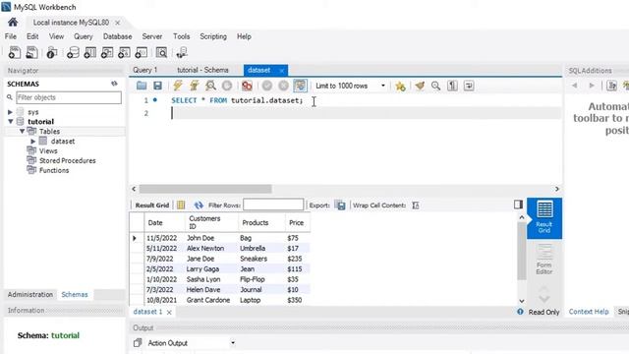
Task: Toggle auto-commit mode icon
Action: pyautogui.click(x=300, y=86)
